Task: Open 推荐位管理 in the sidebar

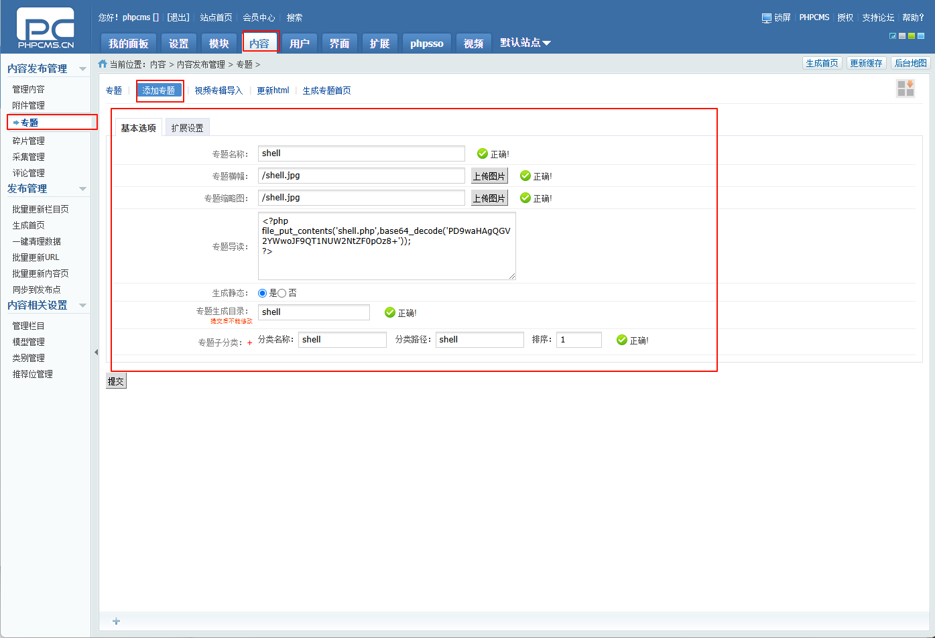Action: (x=33, y=374)
